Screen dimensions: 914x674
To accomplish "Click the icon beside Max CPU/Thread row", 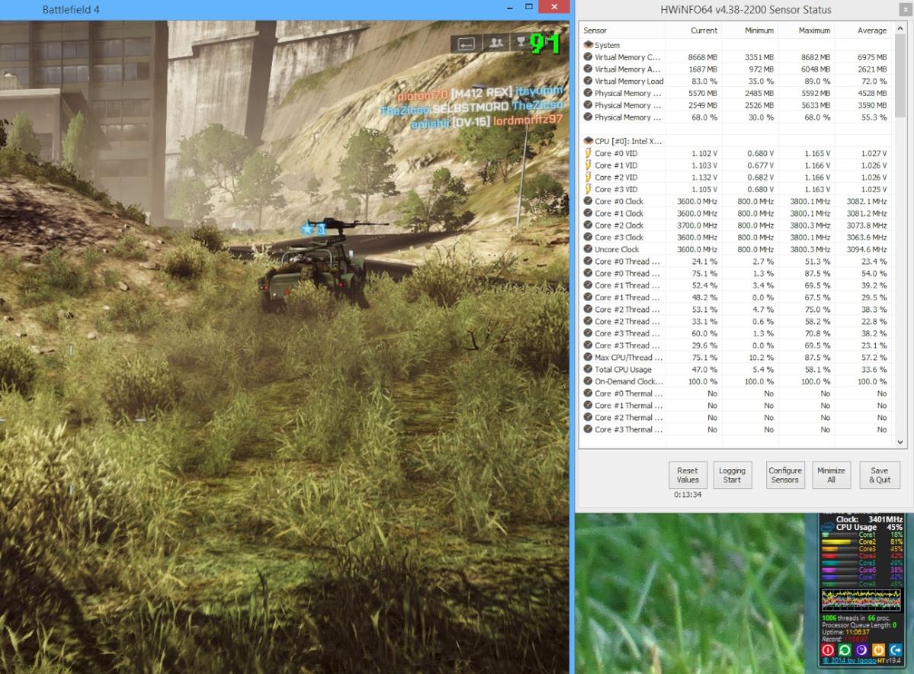I will click(x=588, y=358).
